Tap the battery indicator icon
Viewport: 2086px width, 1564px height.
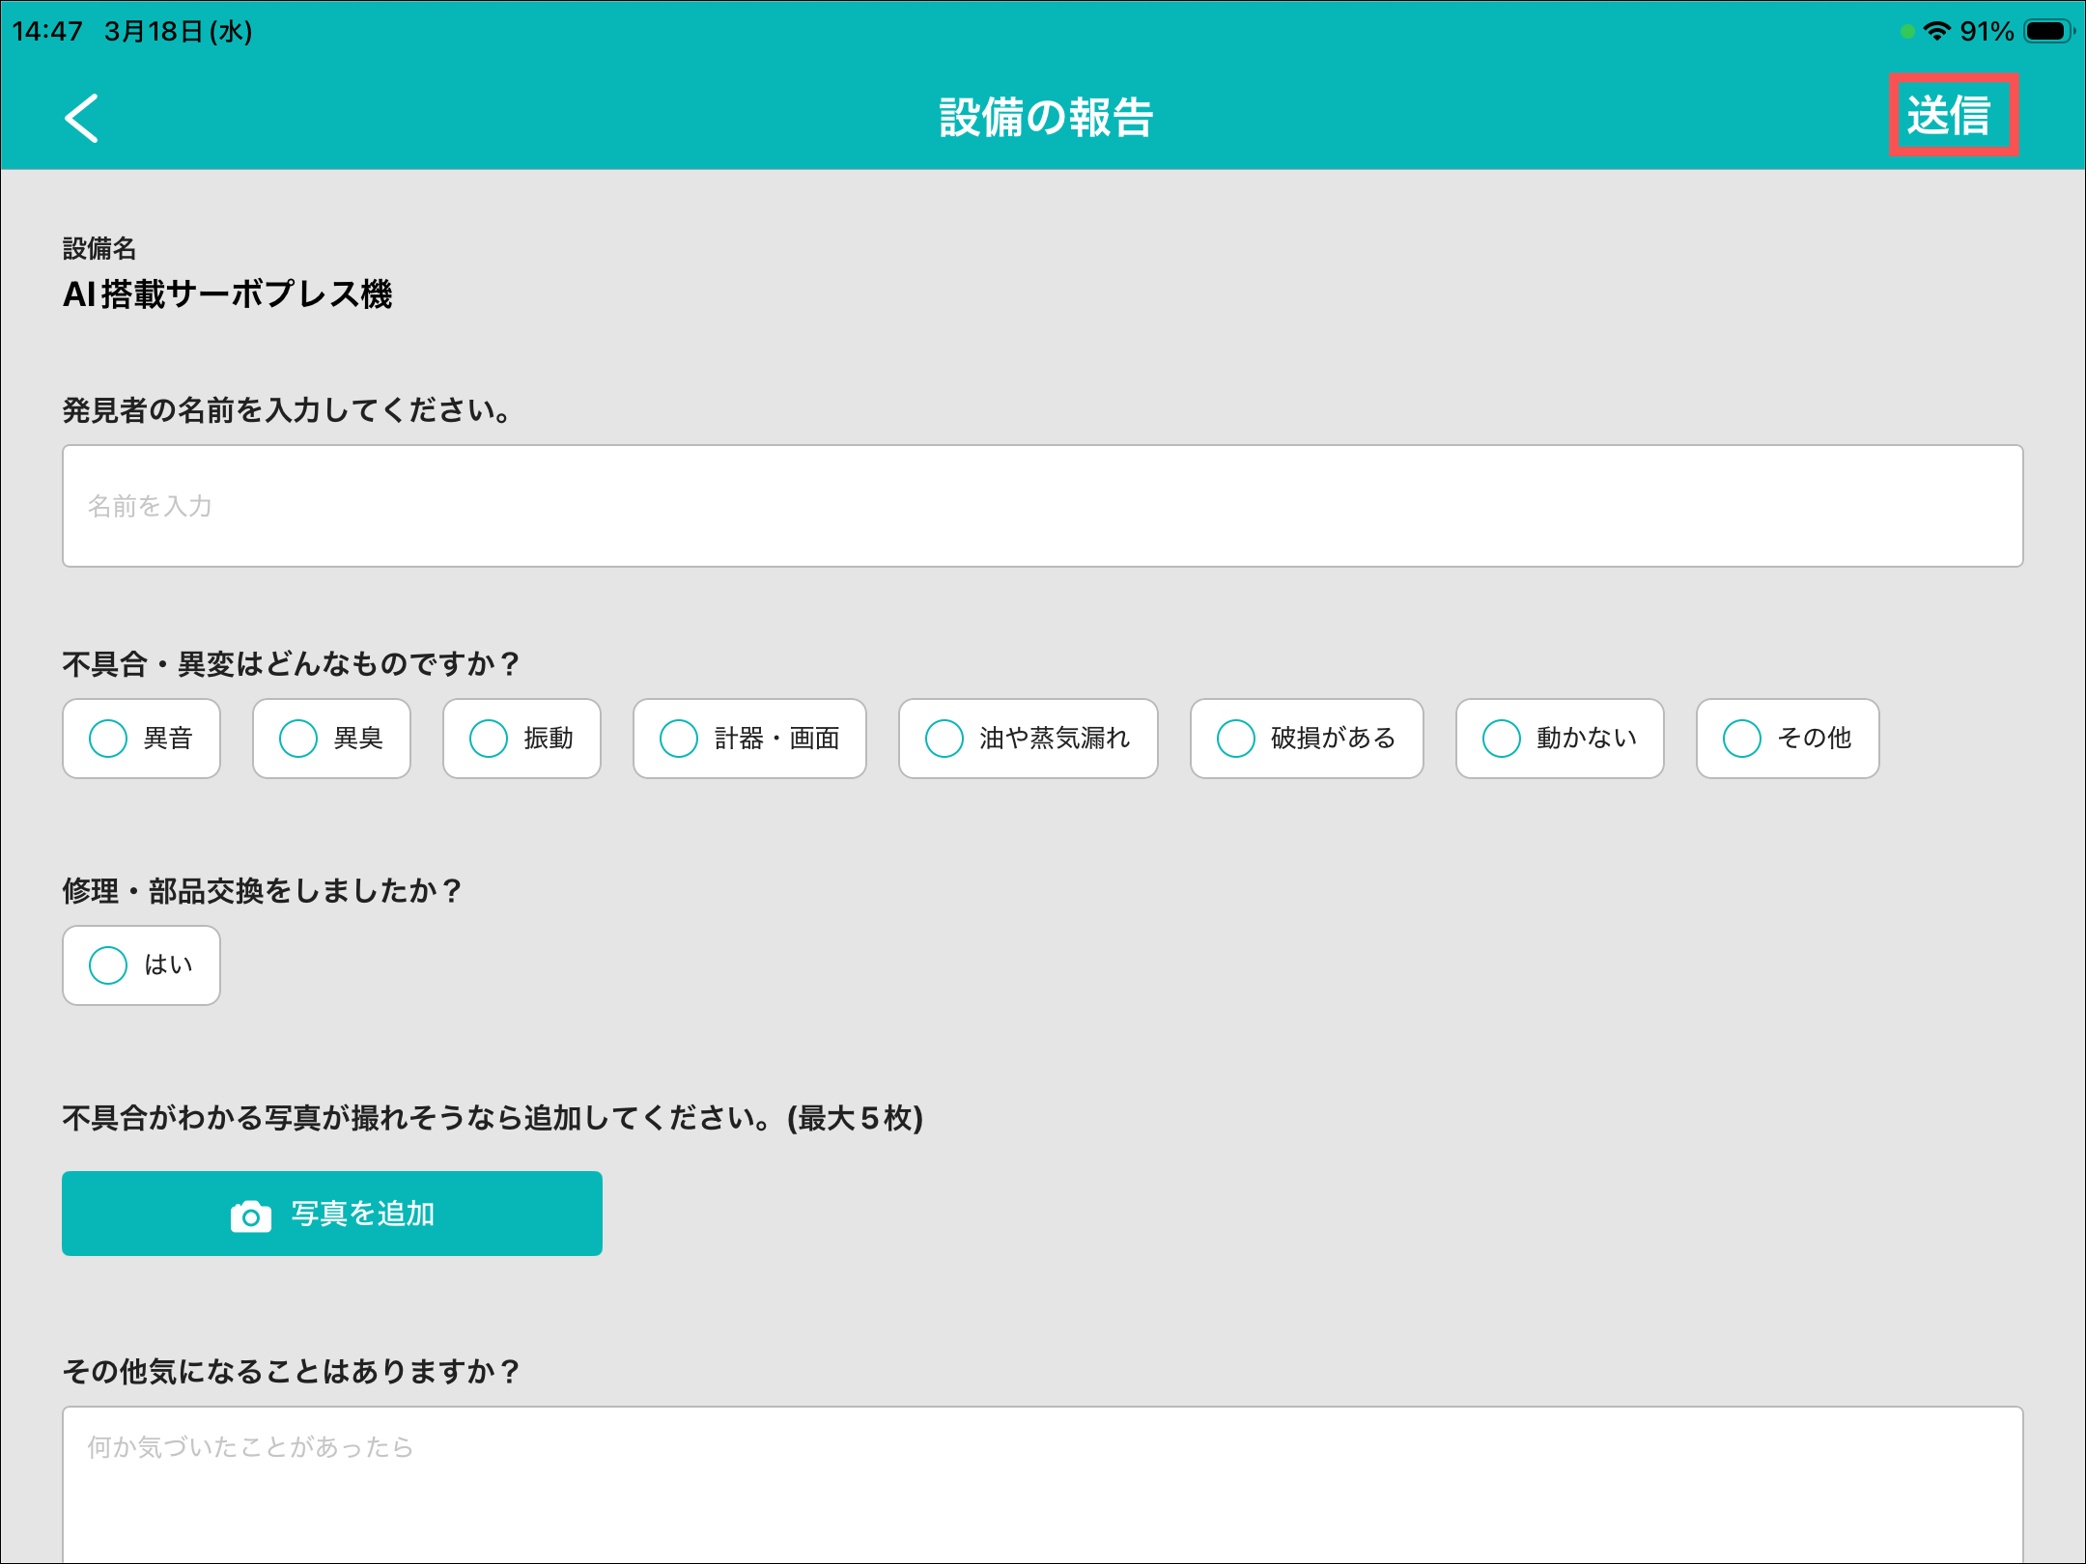(x=2047, y=31)
